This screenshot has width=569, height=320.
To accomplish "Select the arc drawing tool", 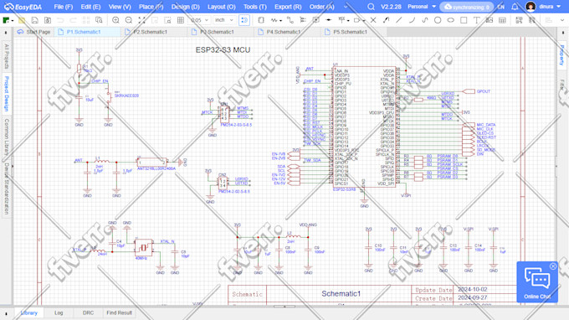I will pos(412,20).
